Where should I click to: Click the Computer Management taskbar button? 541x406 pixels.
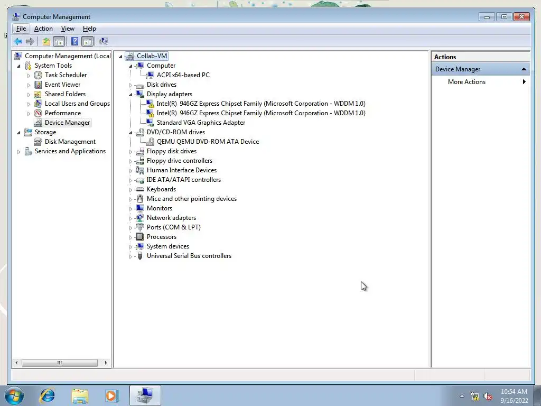pos(145,395)
